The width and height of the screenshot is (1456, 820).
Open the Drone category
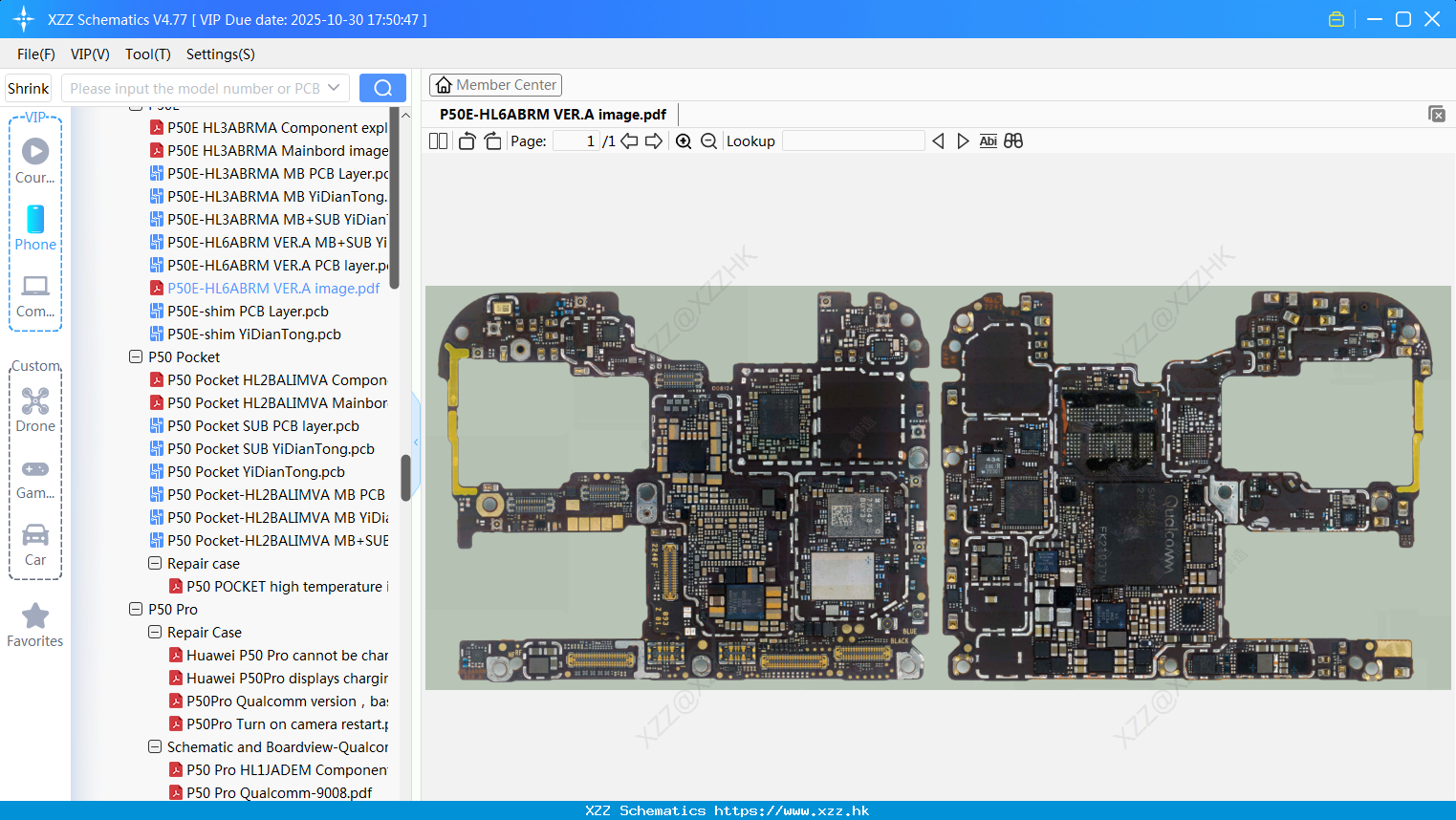click(x=35, y=410)
